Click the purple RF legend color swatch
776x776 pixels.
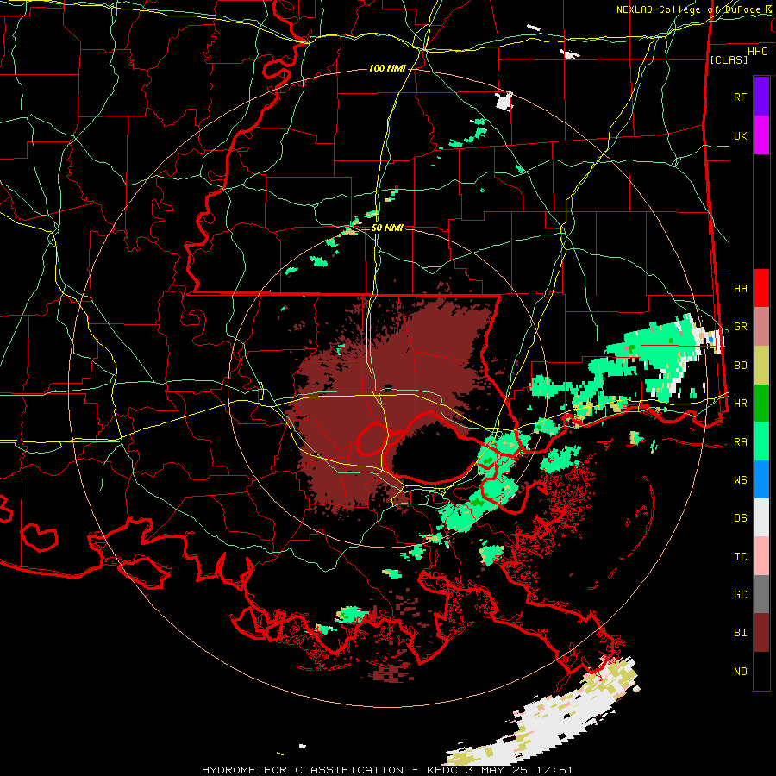pos(761,97)
